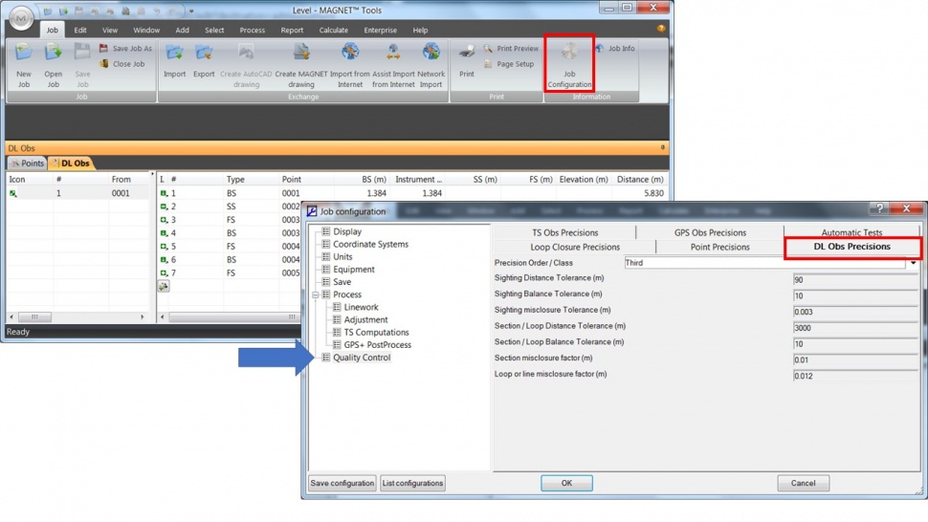
Task: Open the Edit menu
Action: tap(80, 31)
